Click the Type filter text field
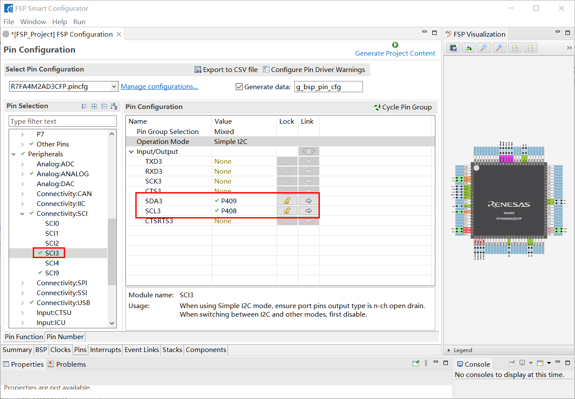 [62, 122]
